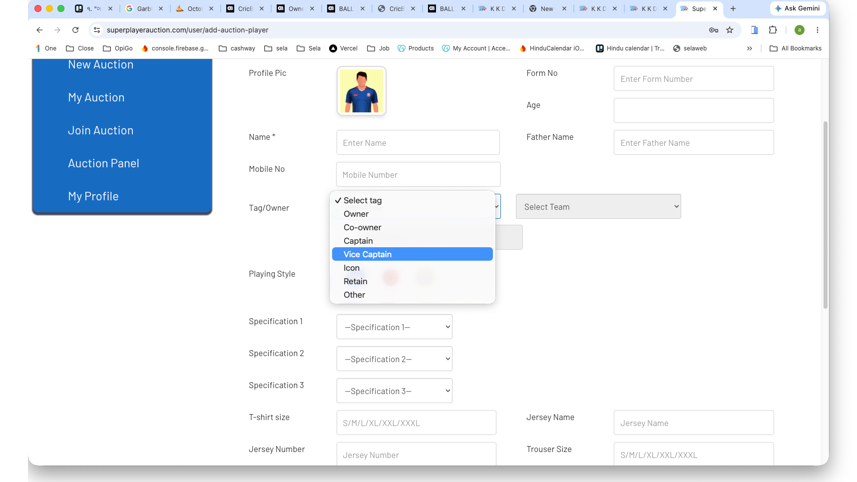Focus the Mobile Number field

(418, 174)
